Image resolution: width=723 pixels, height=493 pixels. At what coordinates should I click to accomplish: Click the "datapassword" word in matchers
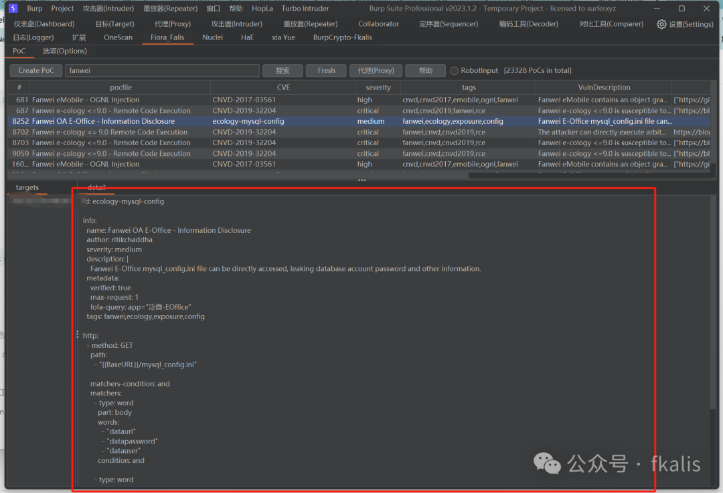pyautogui.click(x=133, y=441)
